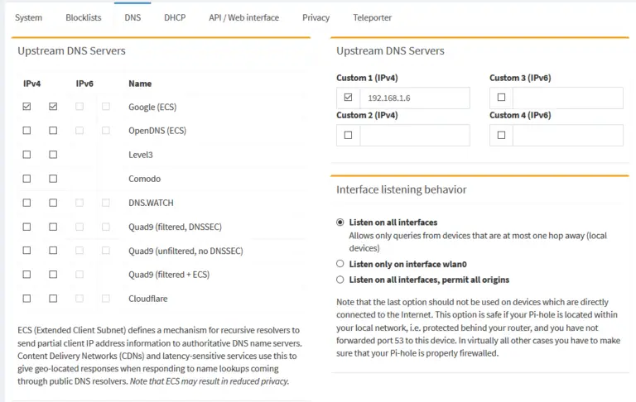Enable second IPv4 checkbox for Cloudflare
The image size is (636, 402).
pos(53,299)
